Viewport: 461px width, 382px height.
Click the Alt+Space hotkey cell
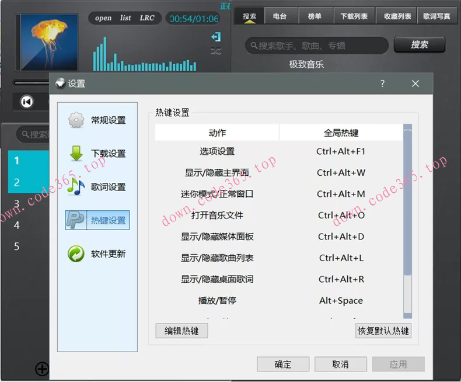(341, 300)
